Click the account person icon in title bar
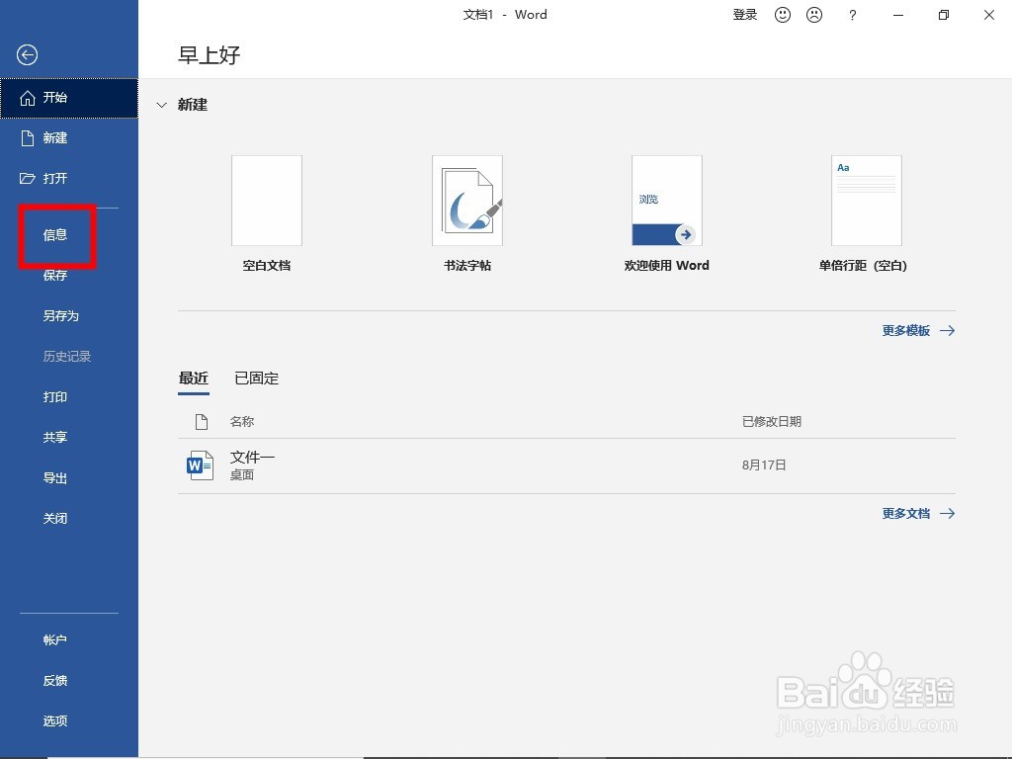Image resolution: width=1012 pixels, height=759 pixels. coord(813,15)
